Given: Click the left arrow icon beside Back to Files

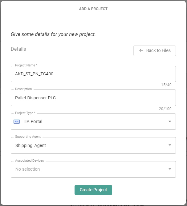Looking at the screenshot, I should [x=141, y=51].
